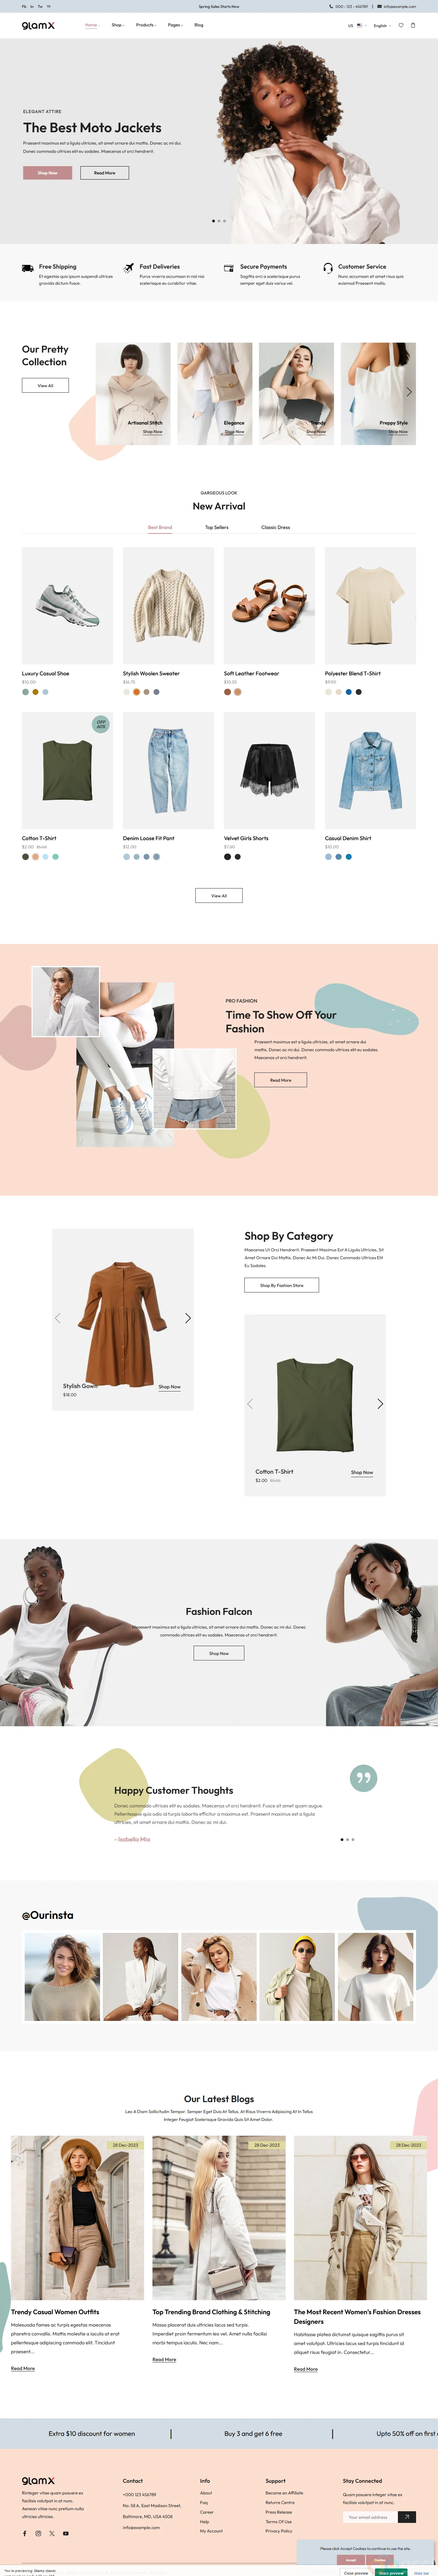Image resolution: width=438 pixels, height=2576 pixels.
Task: Expand the Shop dropdown menu
Action: pyautogui.click(x=117, y=25)
